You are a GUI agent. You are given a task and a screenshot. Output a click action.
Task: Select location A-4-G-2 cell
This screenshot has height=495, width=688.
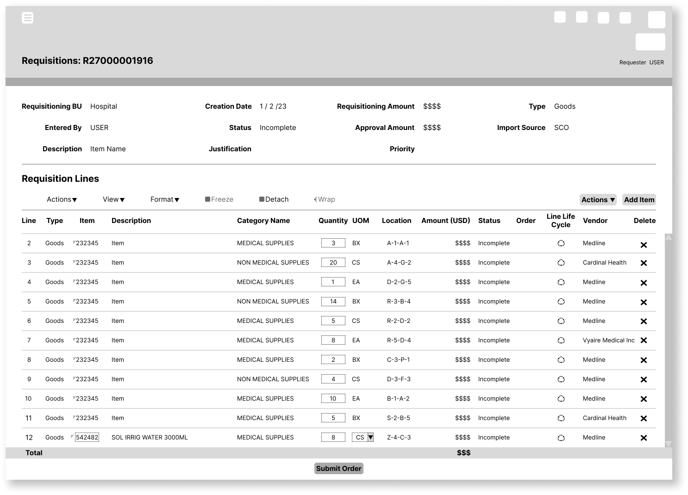click(399, 262)
